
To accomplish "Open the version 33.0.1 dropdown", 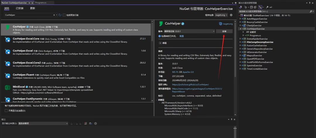I will point(189,31).
